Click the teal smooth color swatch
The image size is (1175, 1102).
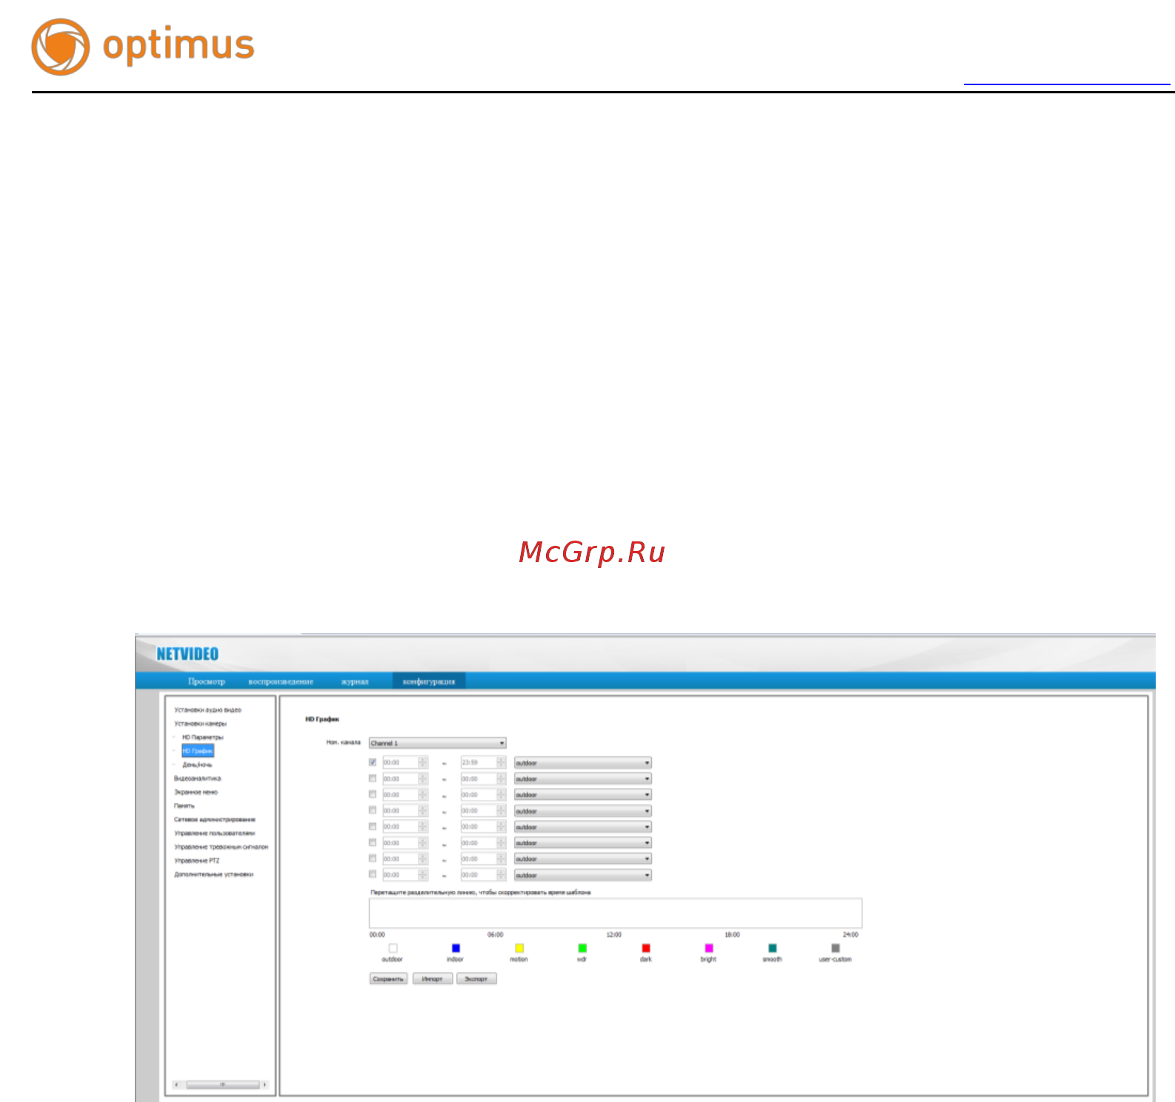(x=773, y=948)
